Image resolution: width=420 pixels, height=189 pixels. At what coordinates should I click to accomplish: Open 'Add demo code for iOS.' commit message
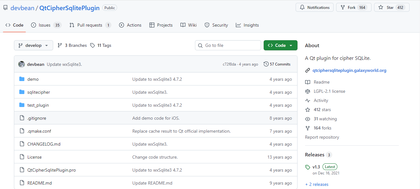tap(156, 118)
